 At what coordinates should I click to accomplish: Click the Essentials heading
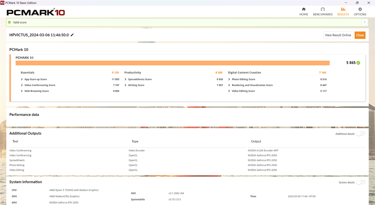[x=28, y=73]
